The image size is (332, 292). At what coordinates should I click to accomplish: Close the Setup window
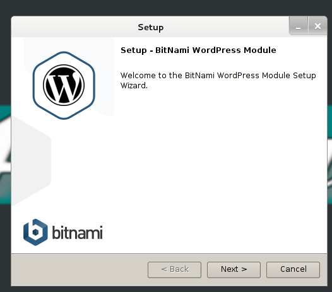coord(317,26)
